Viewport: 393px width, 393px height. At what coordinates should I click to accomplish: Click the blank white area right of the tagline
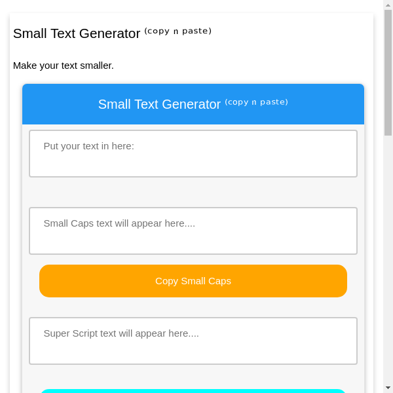pos(249,65)
